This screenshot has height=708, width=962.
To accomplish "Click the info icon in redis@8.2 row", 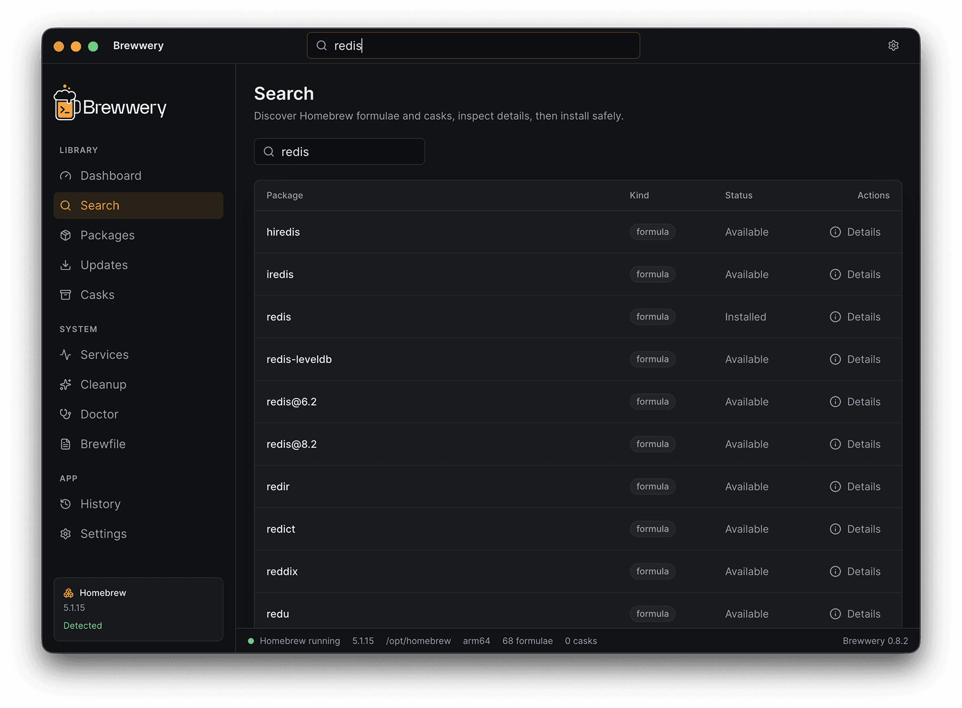I will 835,444.
